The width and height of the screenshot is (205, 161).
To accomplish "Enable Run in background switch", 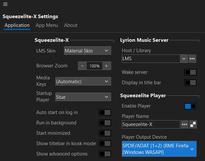I will (105, 123).
